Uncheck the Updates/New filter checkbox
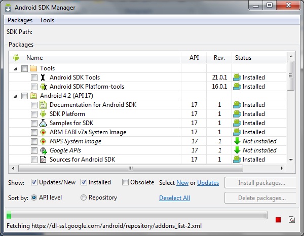This screenshot has width=304, height=236. (x=34, y=182)
